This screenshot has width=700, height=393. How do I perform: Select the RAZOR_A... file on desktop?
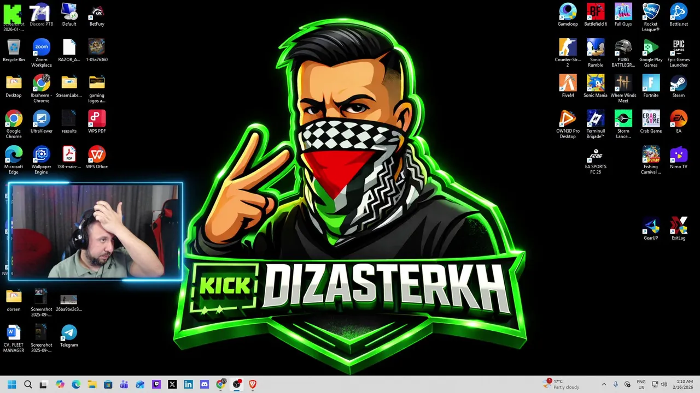69,50
